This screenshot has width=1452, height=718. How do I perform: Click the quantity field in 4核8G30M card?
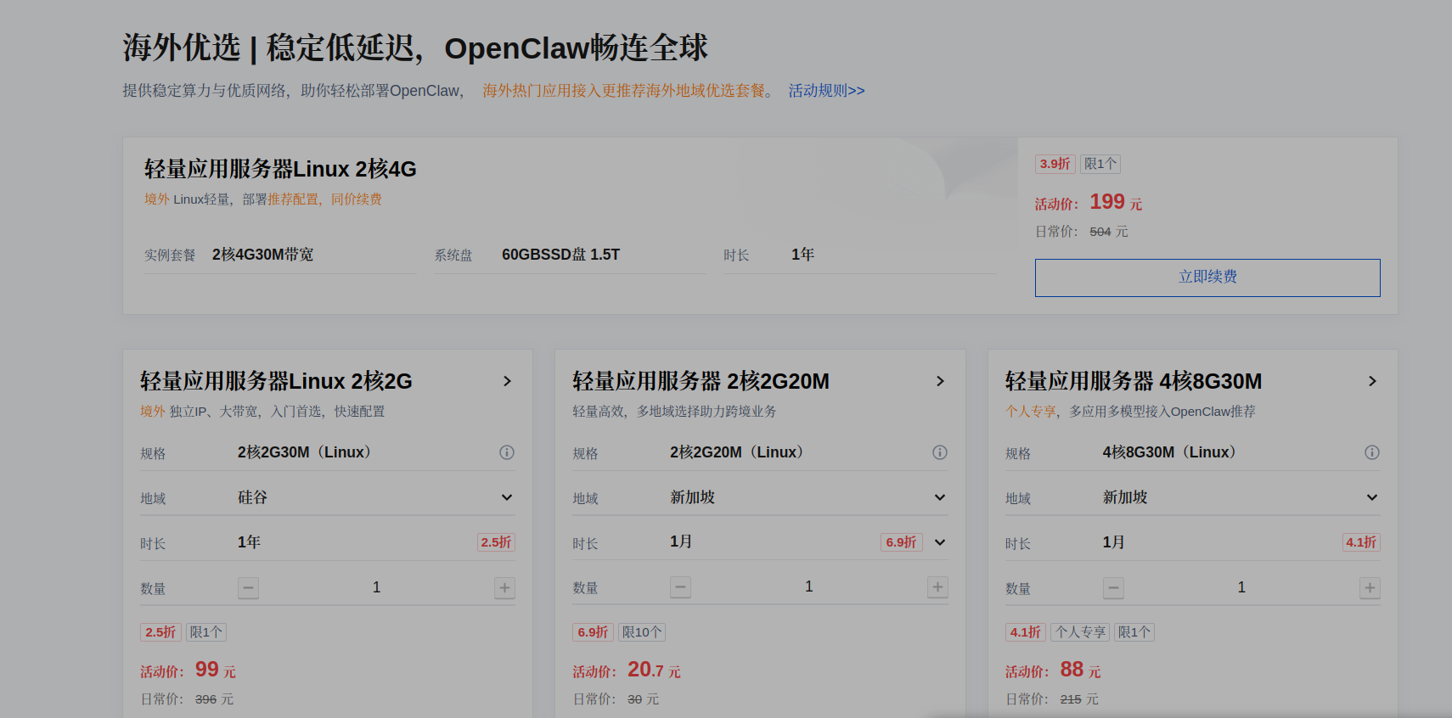1241,587
